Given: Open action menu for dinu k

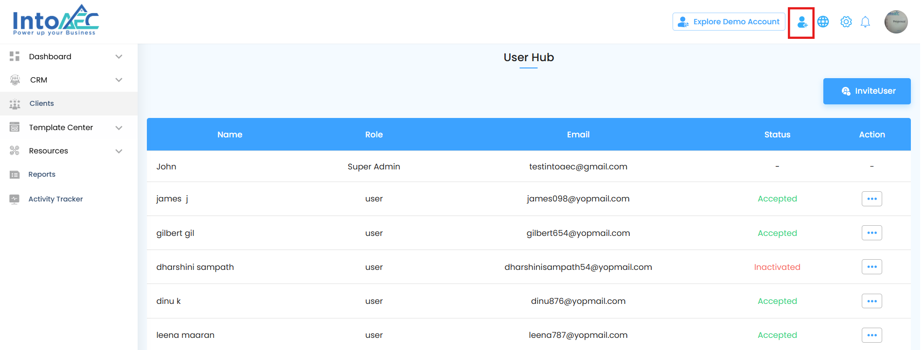Looking at the screenshot, I should point(871,301).
